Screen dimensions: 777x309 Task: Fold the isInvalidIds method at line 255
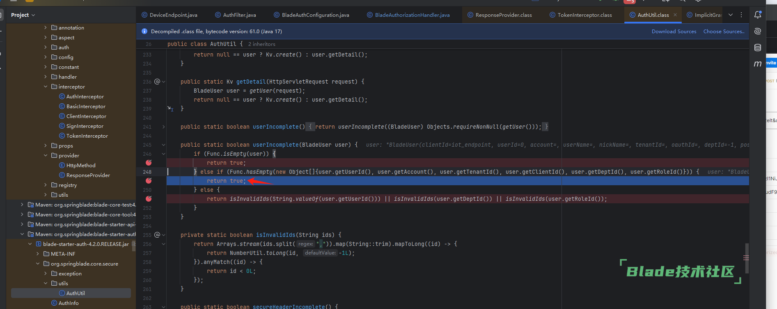(x=163, y=235)
